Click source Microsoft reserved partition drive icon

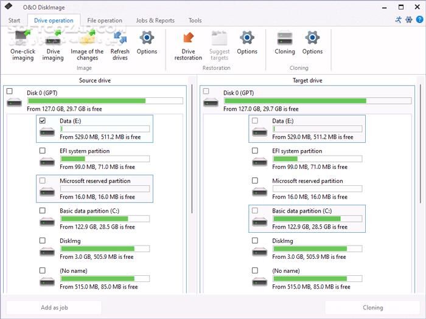tap(47, 192)
